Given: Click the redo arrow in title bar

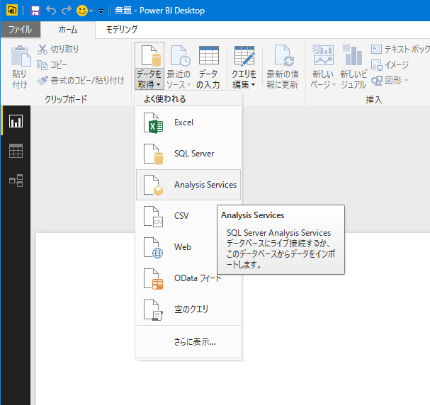Looking at the screenshot, I should (x=67, y=11).
